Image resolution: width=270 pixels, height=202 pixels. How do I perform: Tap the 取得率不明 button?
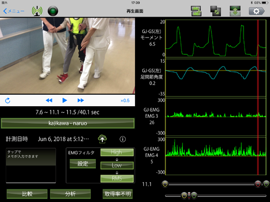click(x=117, y=194)
